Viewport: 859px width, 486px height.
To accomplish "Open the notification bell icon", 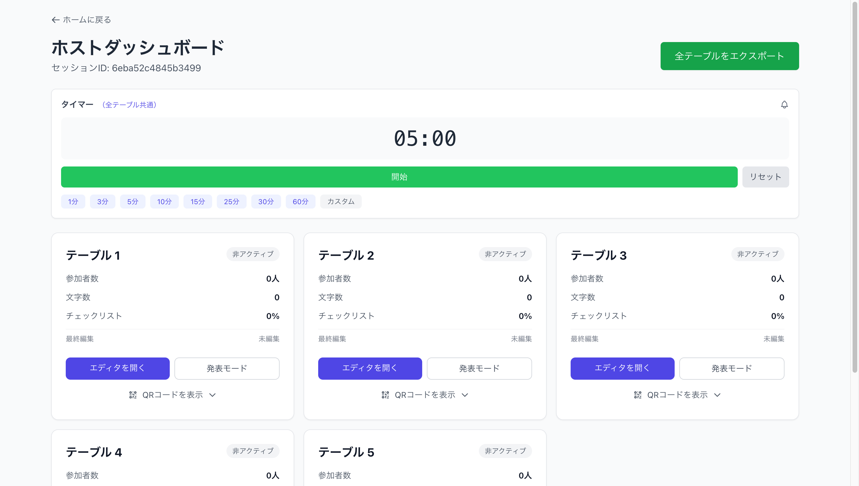I will point(784,105).
